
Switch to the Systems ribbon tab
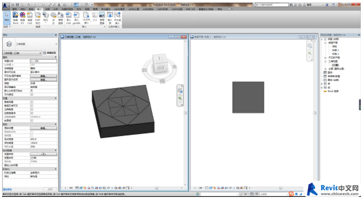[x=31, y=9]
